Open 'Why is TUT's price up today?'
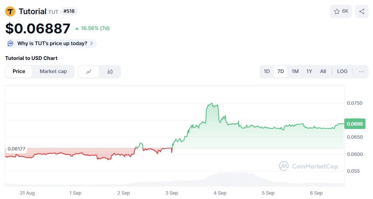 [x=51, y=44]
